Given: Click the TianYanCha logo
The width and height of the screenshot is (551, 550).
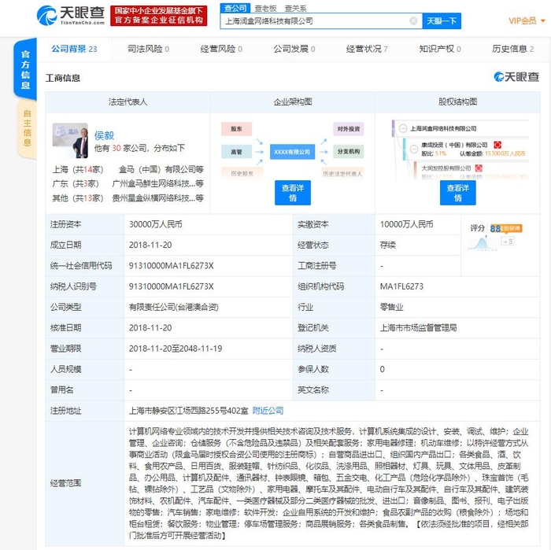Looking at the screenshot, I should 71,16.
